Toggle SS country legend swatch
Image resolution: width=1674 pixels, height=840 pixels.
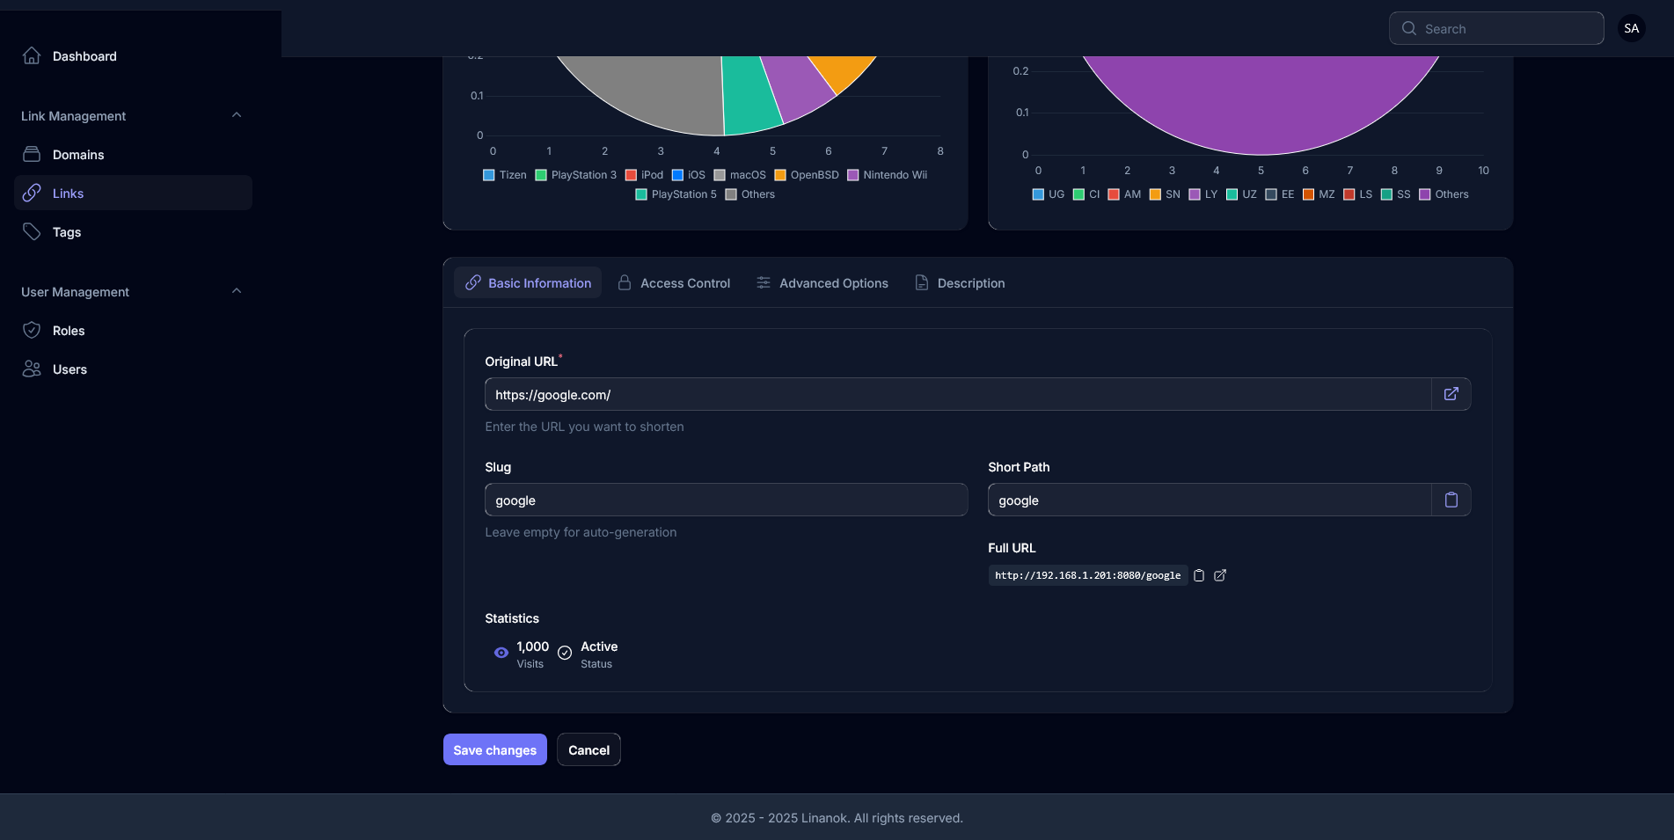point(1386,194)
